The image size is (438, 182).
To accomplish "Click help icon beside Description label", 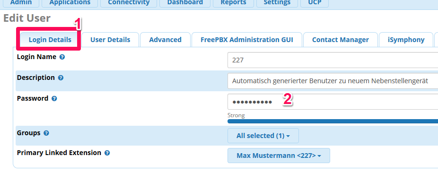I will click(x=61, y=78).
